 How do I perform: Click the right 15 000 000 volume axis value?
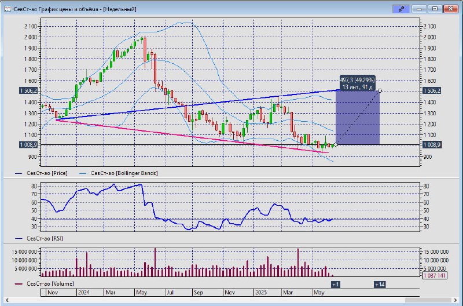[436, 252]
